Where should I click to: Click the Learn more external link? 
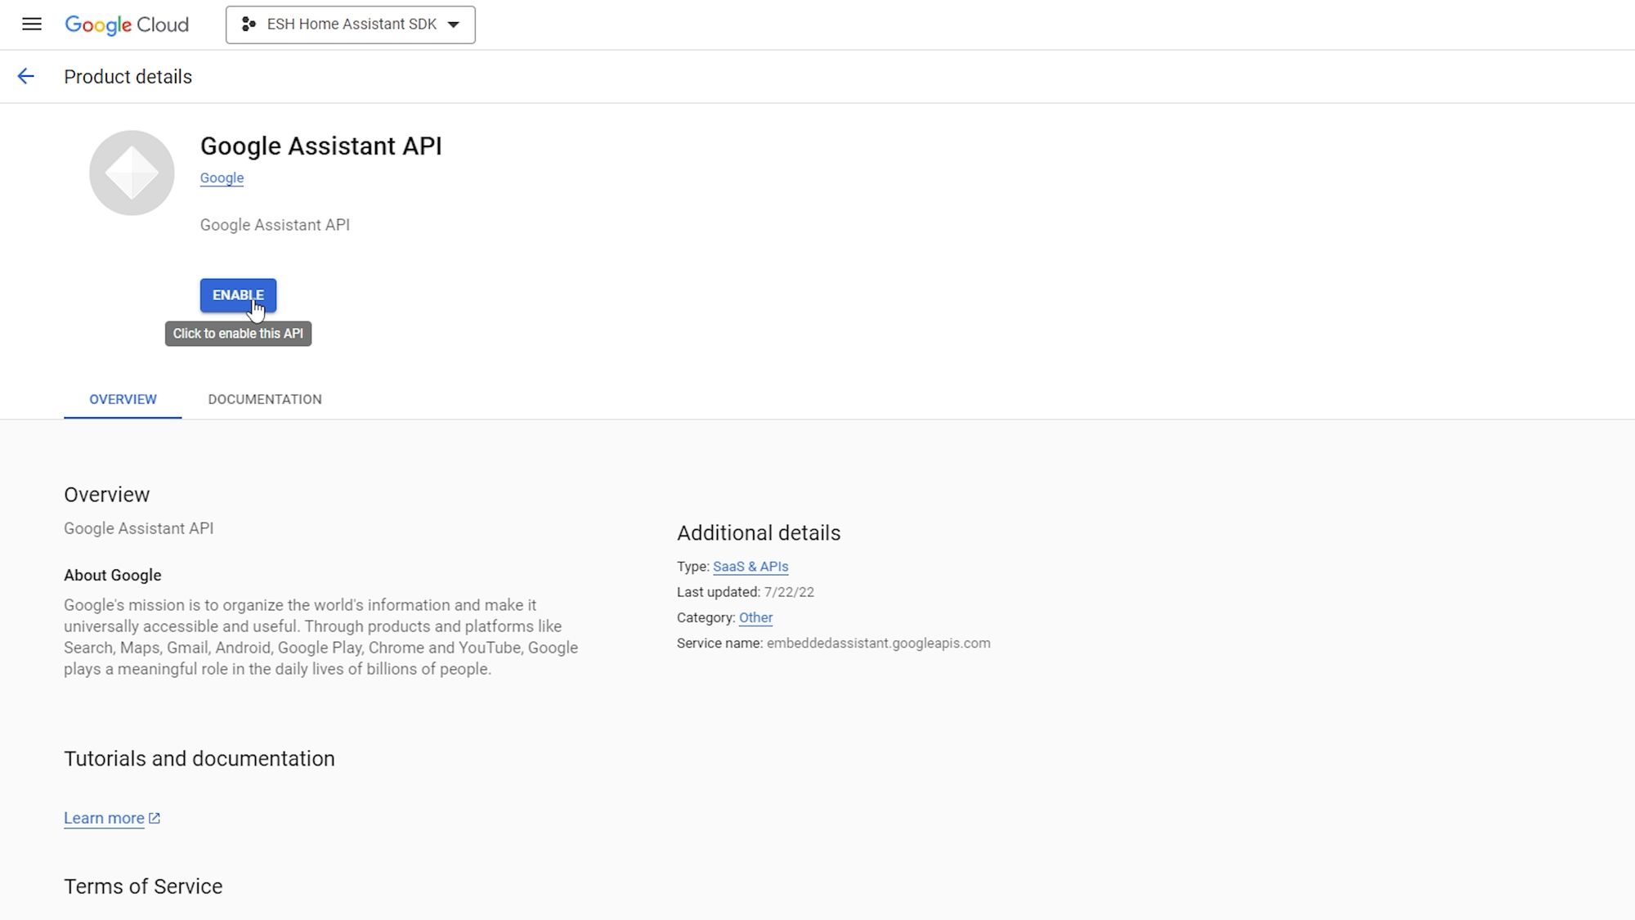(x=111, y=818)
